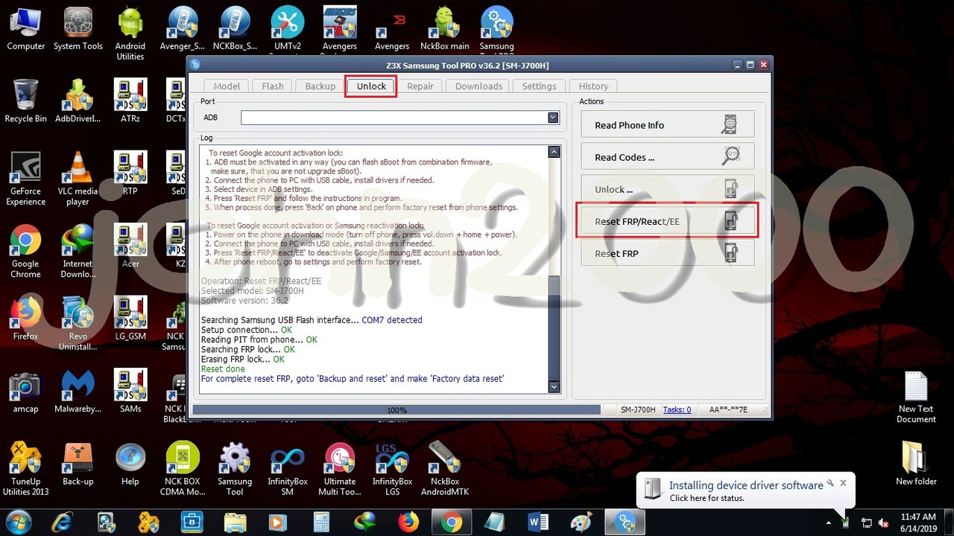
Task: Open Paint from the taskbar
Action: click(581, 522)
